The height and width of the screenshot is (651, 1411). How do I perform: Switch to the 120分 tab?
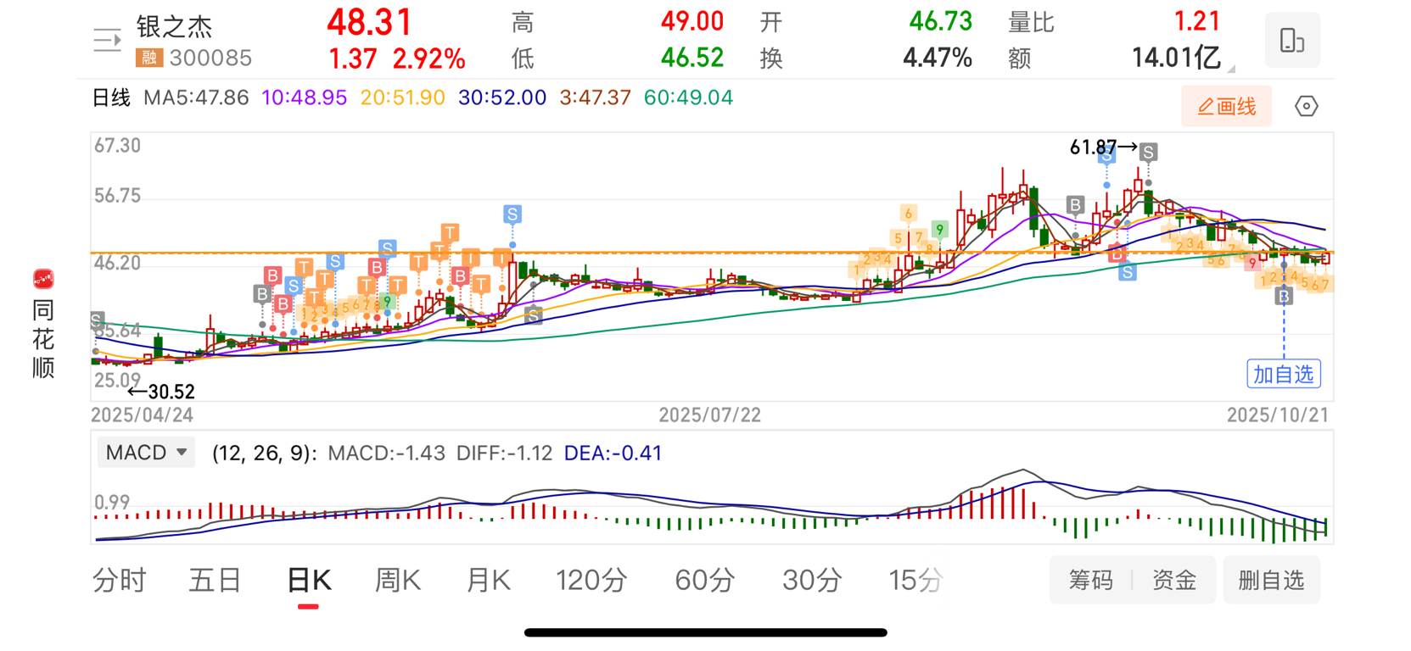tap(591, 580)
